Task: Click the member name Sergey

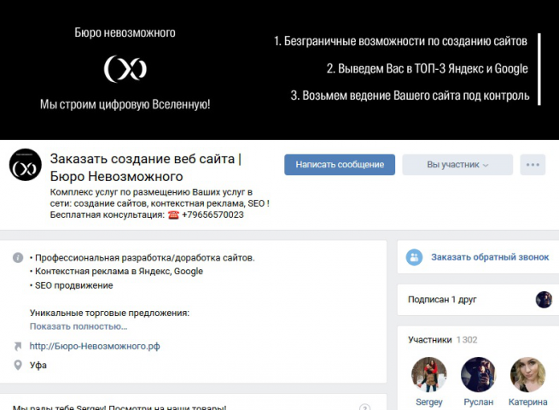Action: [x=429, y=402]
